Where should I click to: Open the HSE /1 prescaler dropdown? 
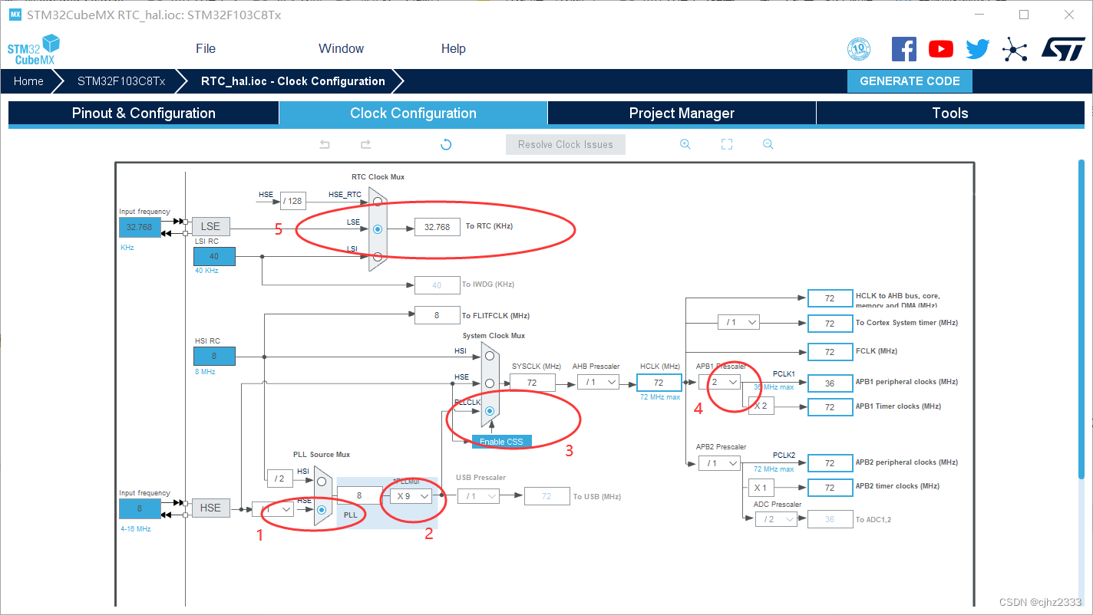pos(272,509)
